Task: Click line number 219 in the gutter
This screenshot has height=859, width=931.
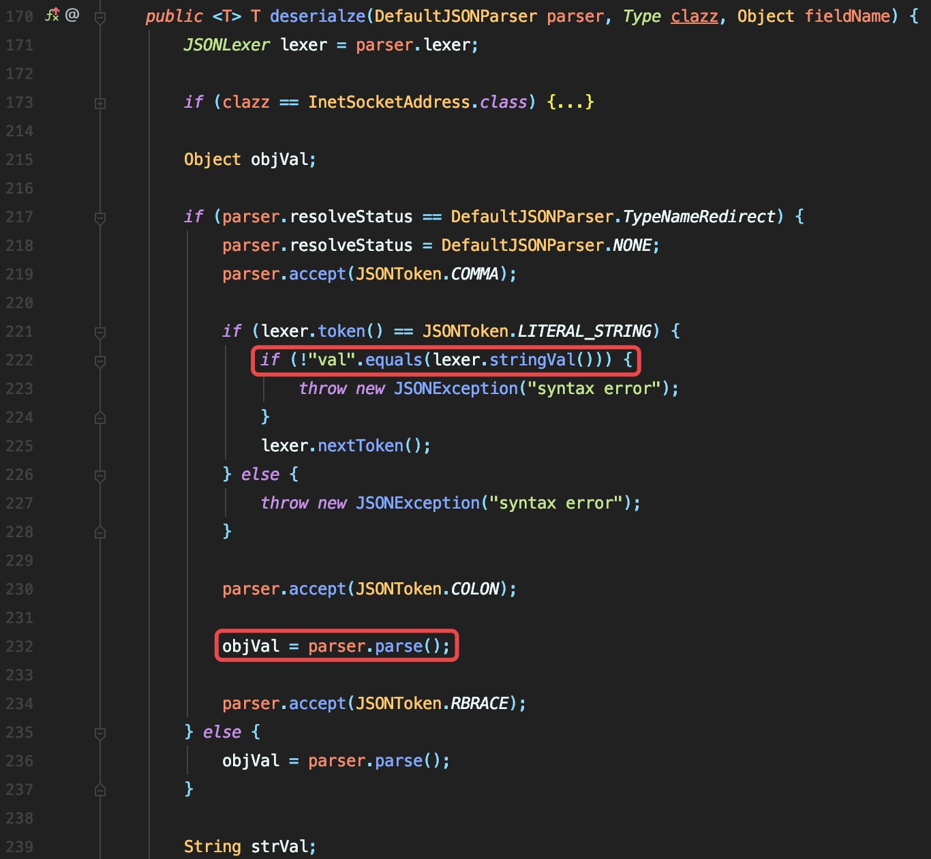Action: pyautogui.click(x=19, y=274)
